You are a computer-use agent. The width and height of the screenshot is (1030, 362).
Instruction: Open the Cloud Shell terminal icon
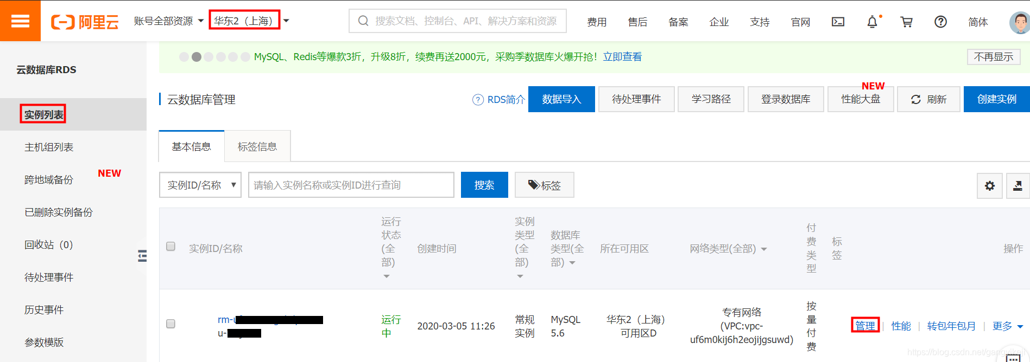[838, 22]
